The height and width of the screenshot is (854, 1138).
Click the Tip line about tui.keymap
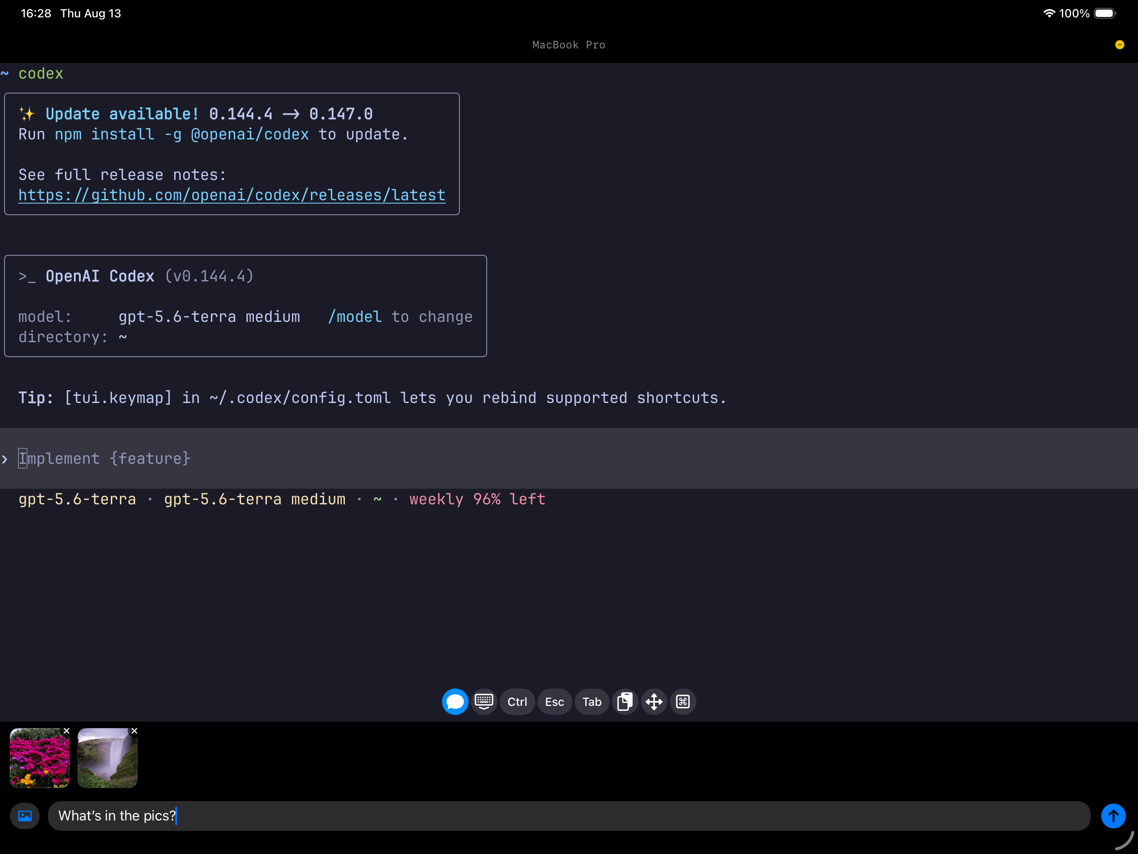[373, 397]
